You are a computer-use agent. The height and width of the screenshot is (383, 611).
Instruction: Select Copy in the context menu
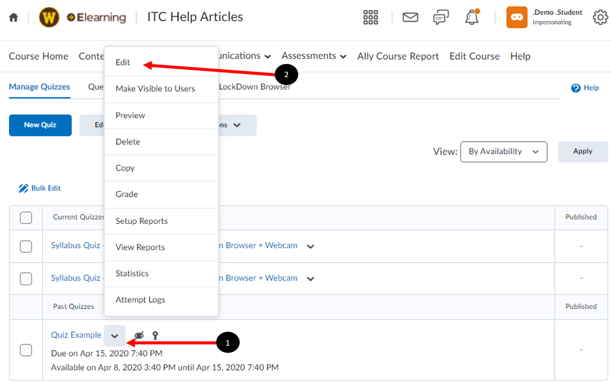pos(161,168)
